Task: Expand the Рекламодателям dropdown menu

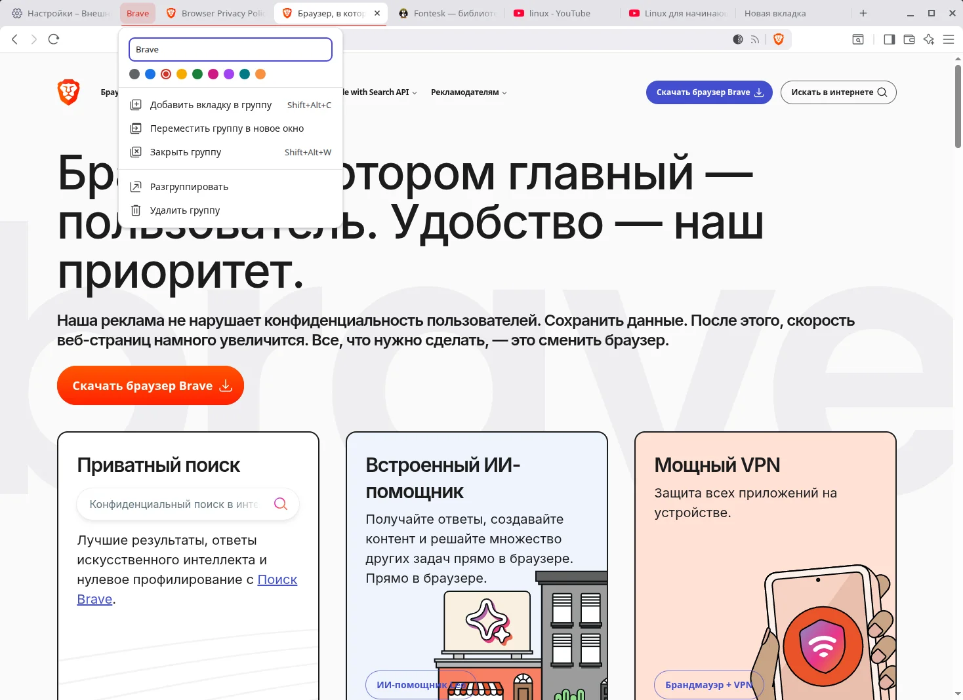Action: 468,92
